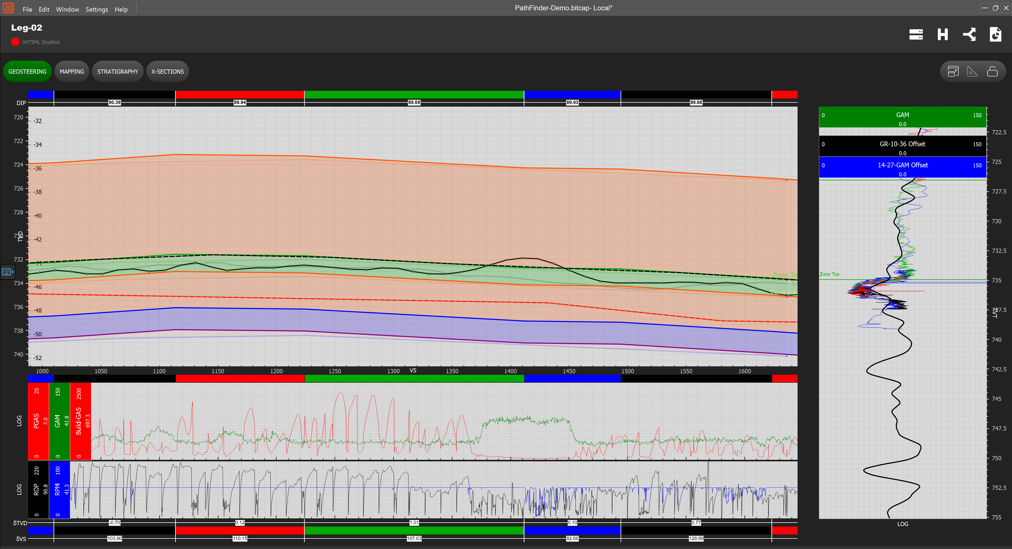The height and width of the screenshot is (549, 1012).
Task: Click the 89.94 dip value label
Action: (240, 102)
